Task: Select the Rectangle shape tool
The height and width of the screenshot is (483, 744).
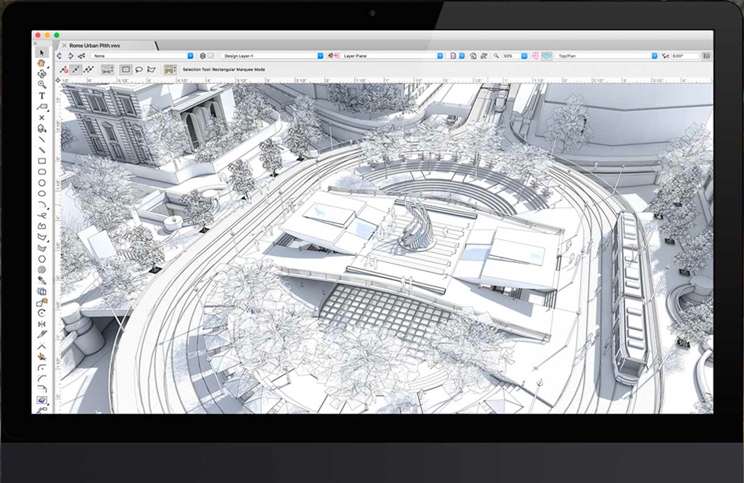Action: (x=42, y=161)
